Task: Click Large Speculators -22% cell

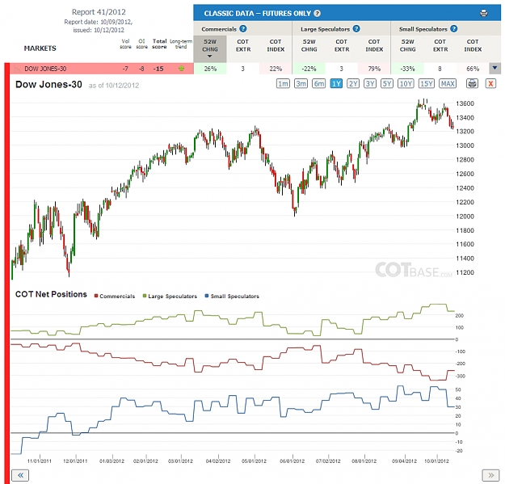Action: tap(309, 68)
